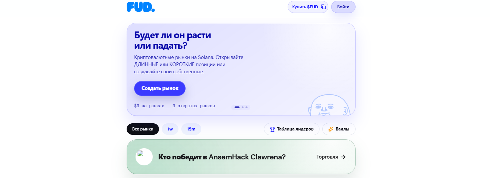Click the bald face mascot illustration

[x=329, y=105]
